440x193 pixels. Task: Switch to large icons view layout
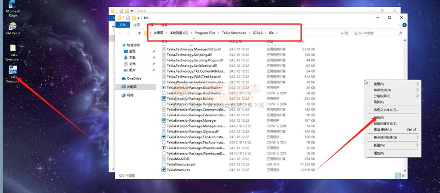click(x=404, y=176)
